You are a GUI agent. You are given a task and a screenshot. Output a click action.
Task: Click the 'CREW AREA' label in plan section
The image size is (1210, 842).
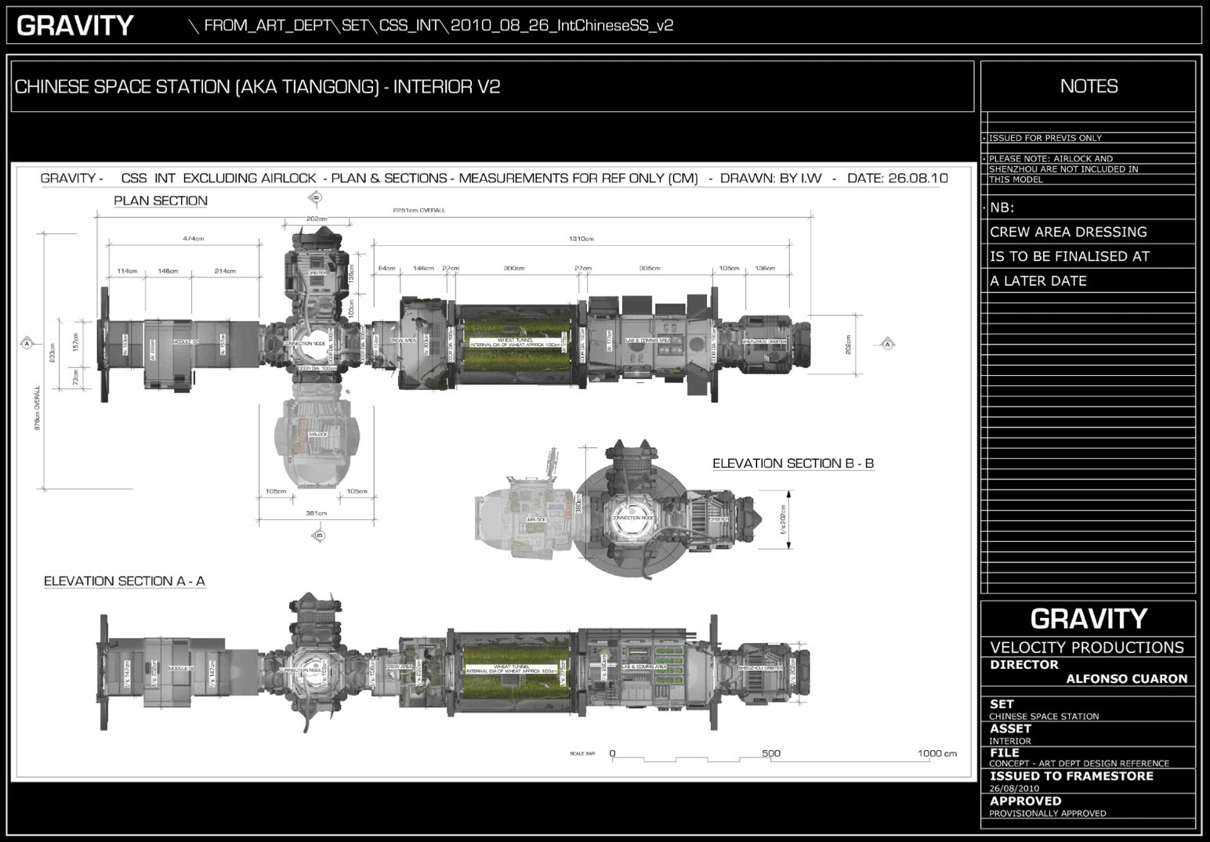point(402,341)
